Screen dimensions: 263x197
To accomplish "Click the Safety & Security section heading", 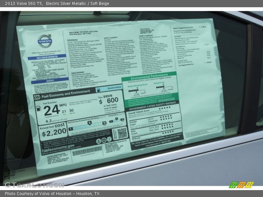I will [111, 38].
